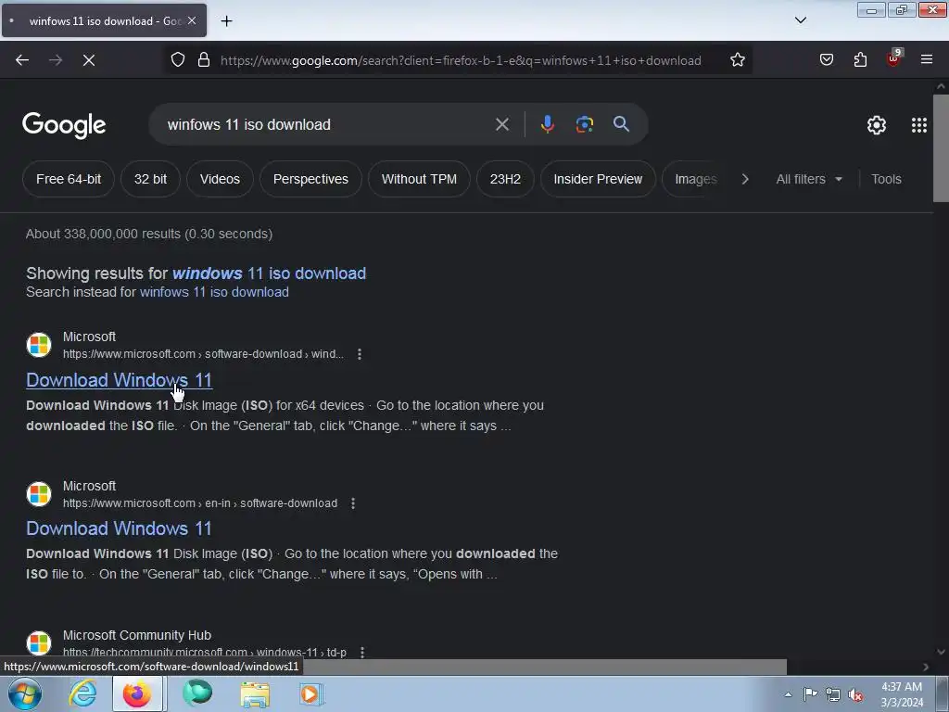949x712 pixels.
Task: Click into the Google search input field
Action: 327,125
